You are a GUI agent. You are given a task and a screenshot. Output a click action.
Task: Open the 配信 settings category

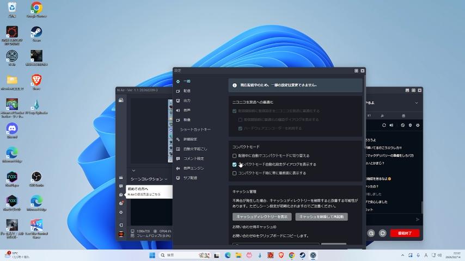(x=187, y=91)
